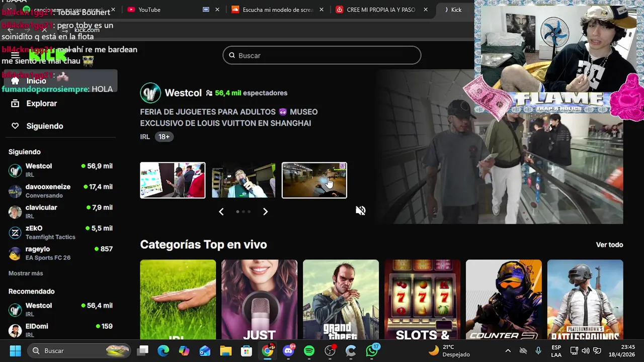Expand the list with Mostrar más
Viewport: 644px width, 362px height.
coord(26,273)
